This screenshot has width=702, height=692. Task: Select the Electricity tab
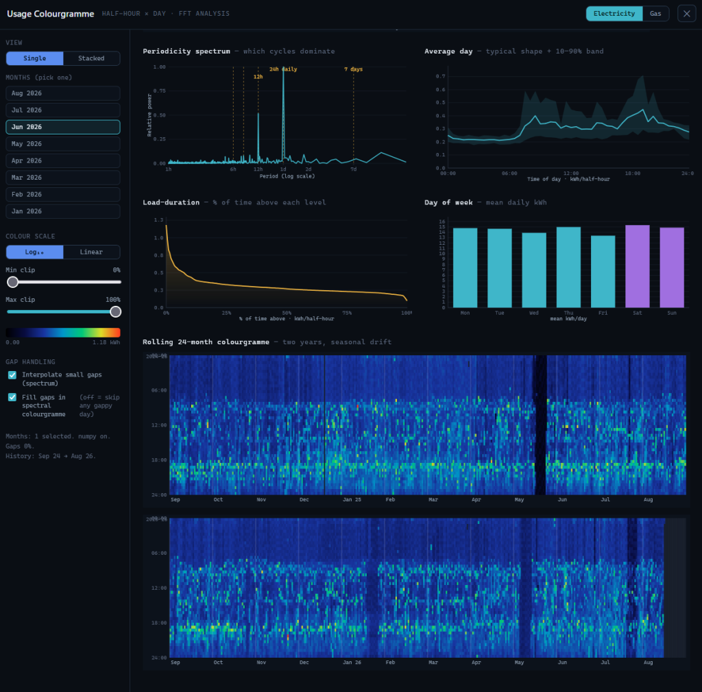[614, 14]
